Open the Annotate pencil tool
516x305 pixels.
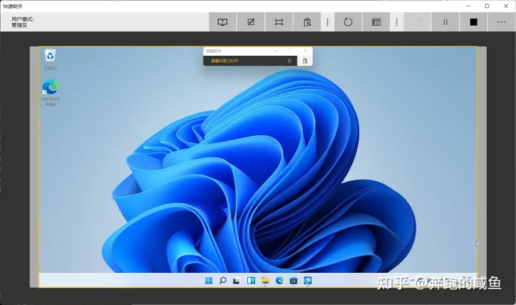(251, 22)
